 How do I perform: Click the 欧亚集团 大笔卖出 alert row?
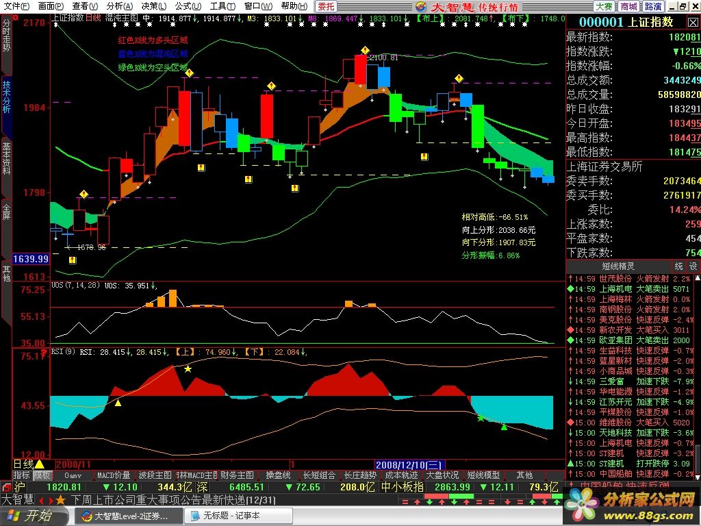point(629,340)
